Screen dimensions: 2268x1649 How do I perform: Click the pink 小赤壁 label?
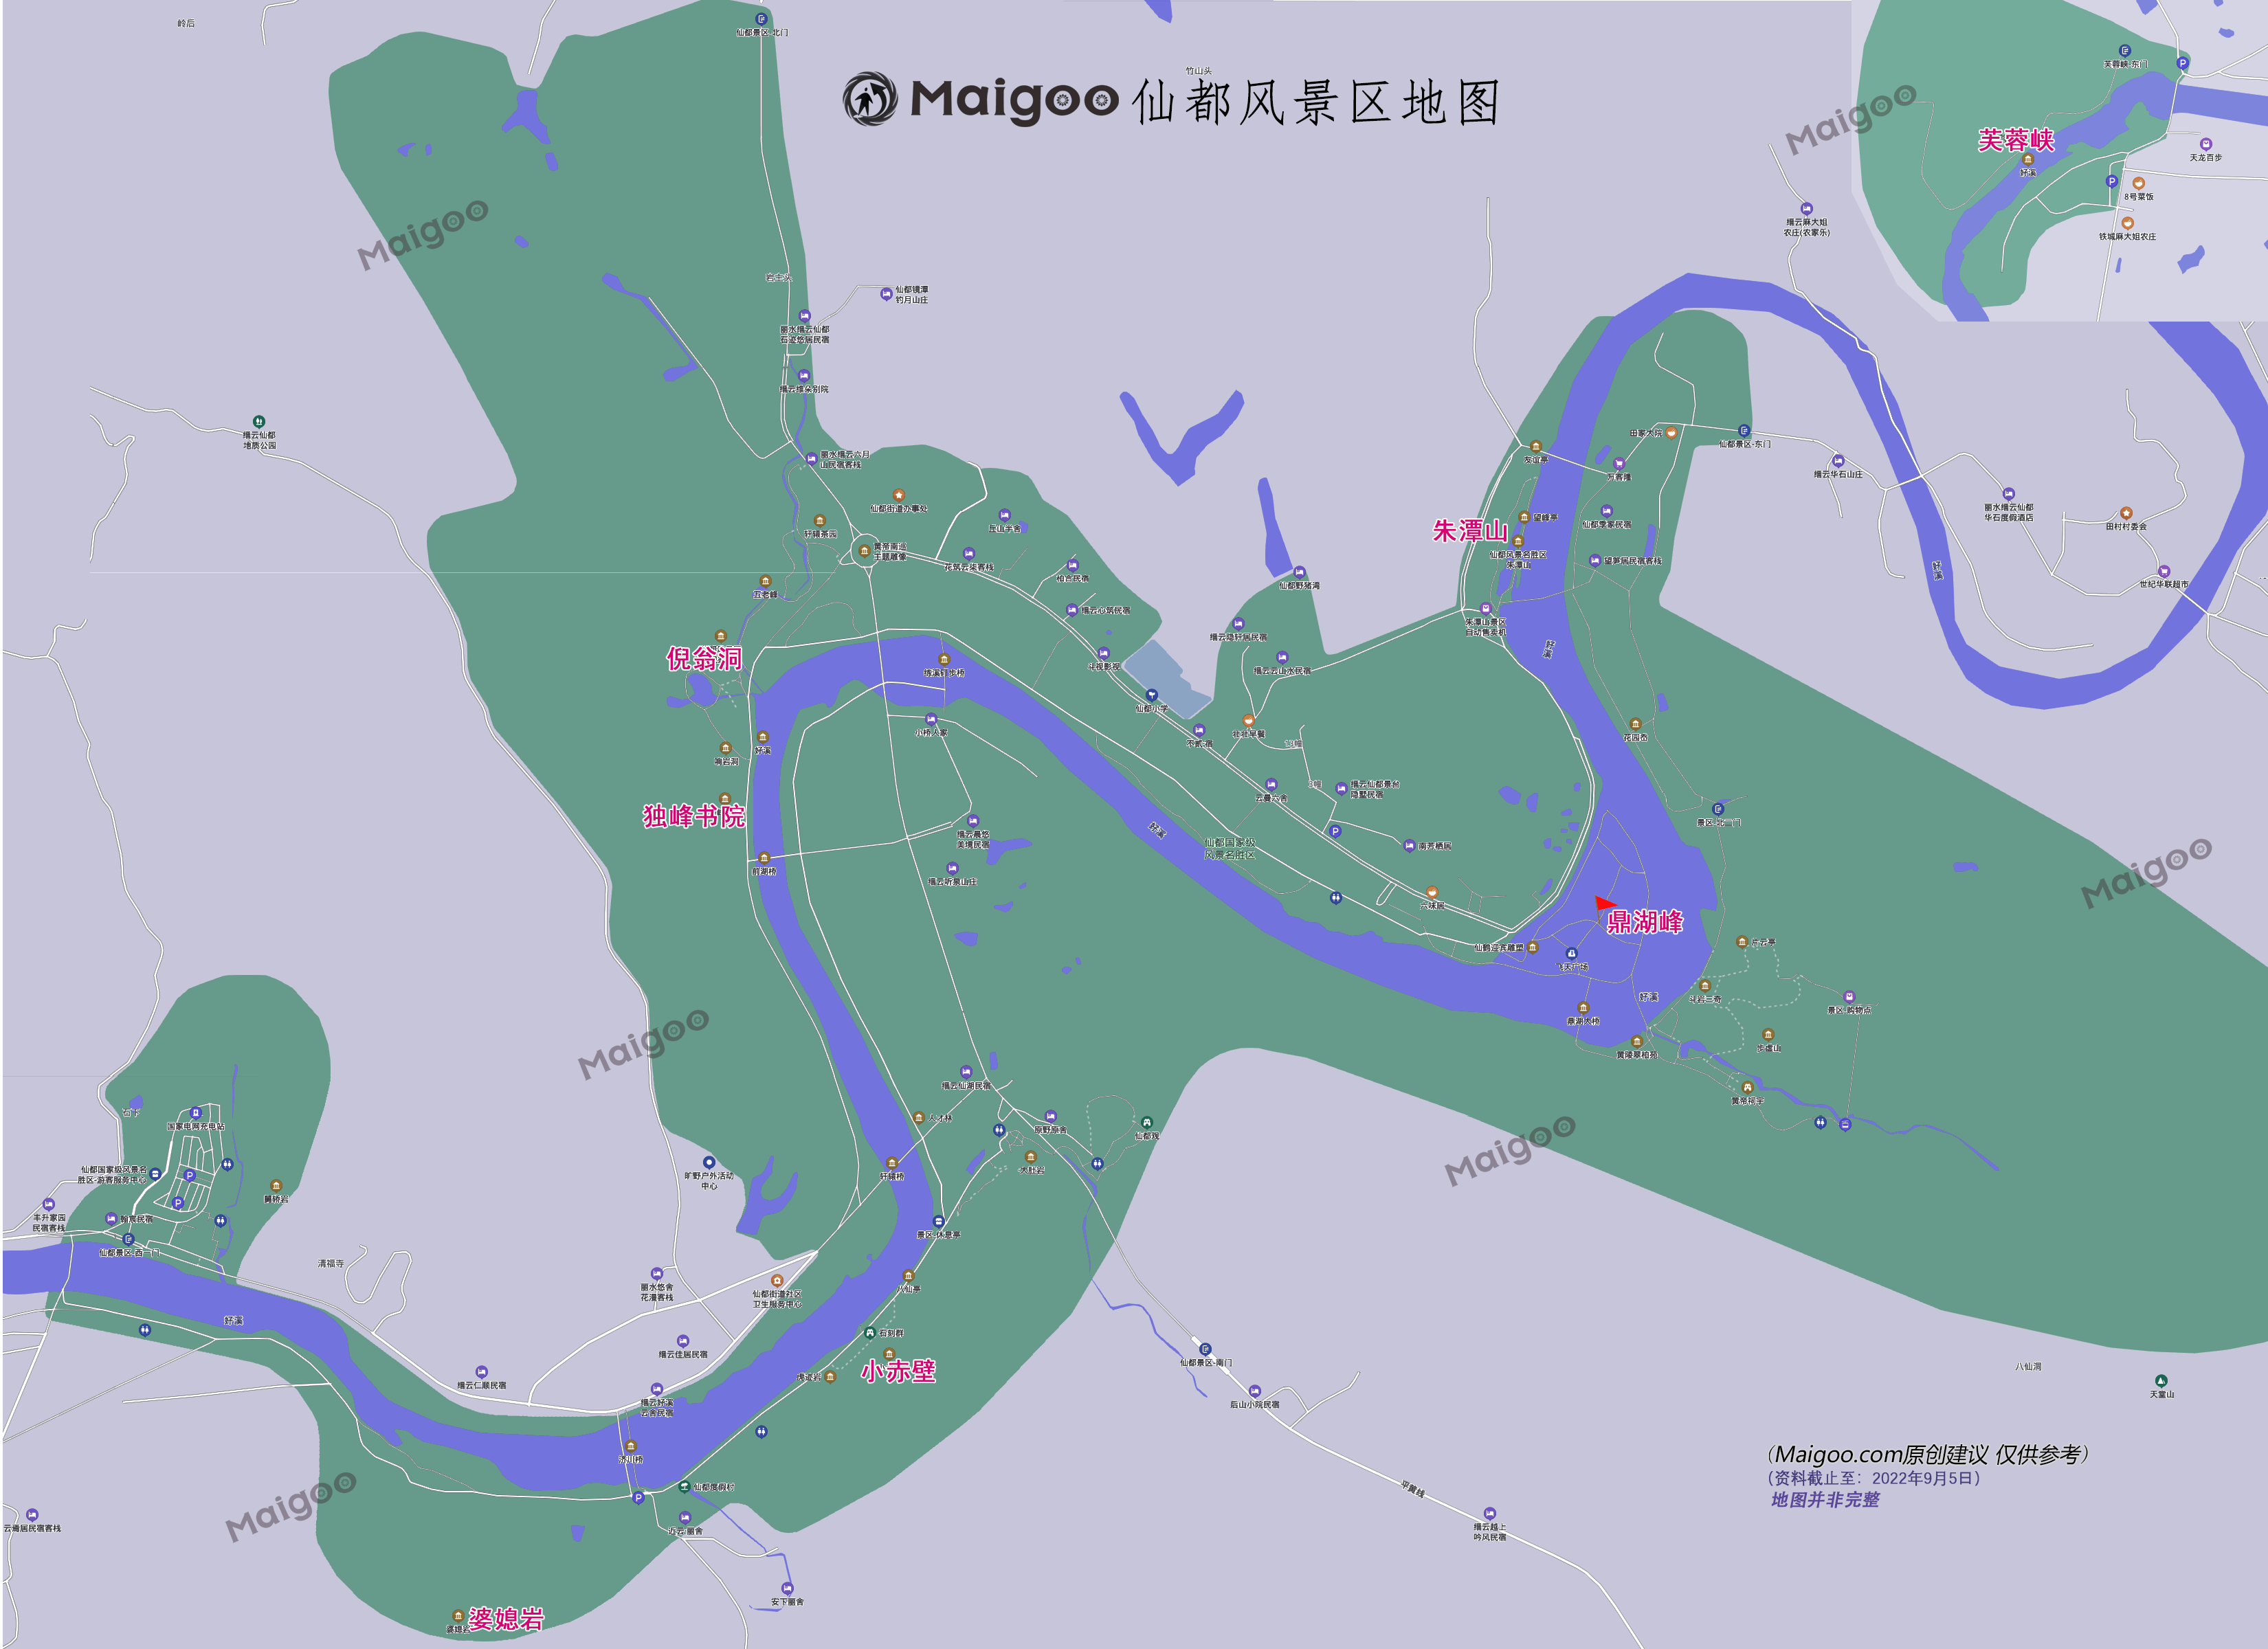coord(898,1371)
